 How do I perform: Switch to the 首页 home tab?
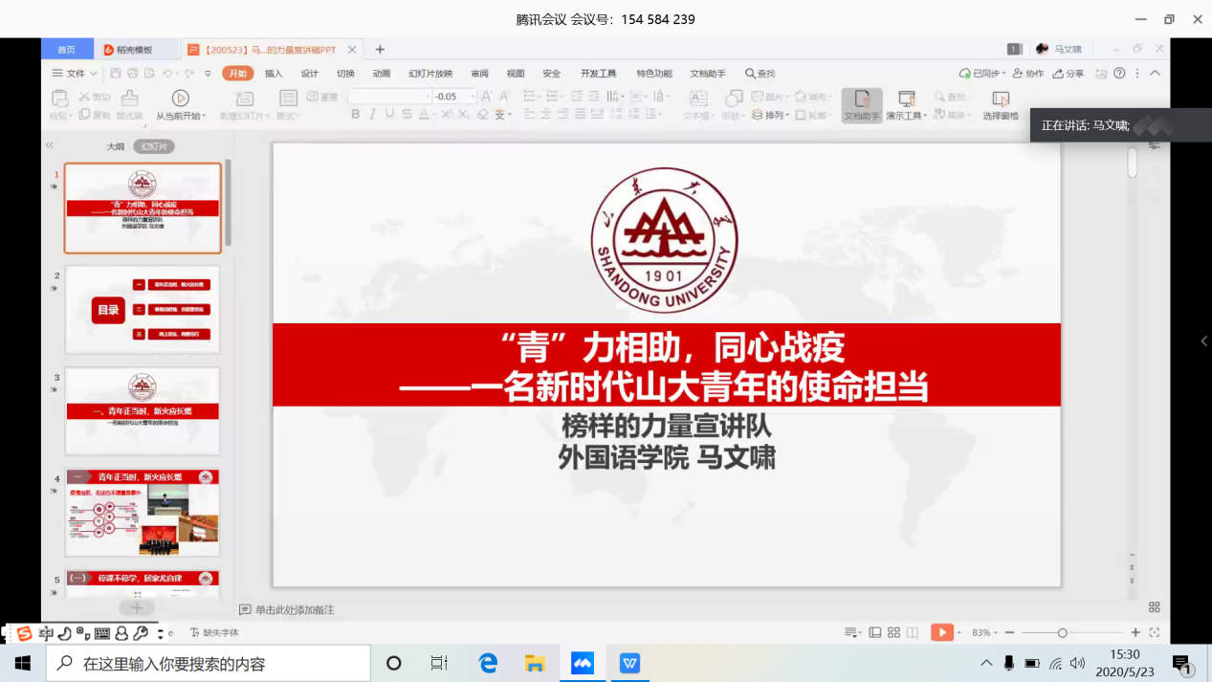[x=67, y=50]
